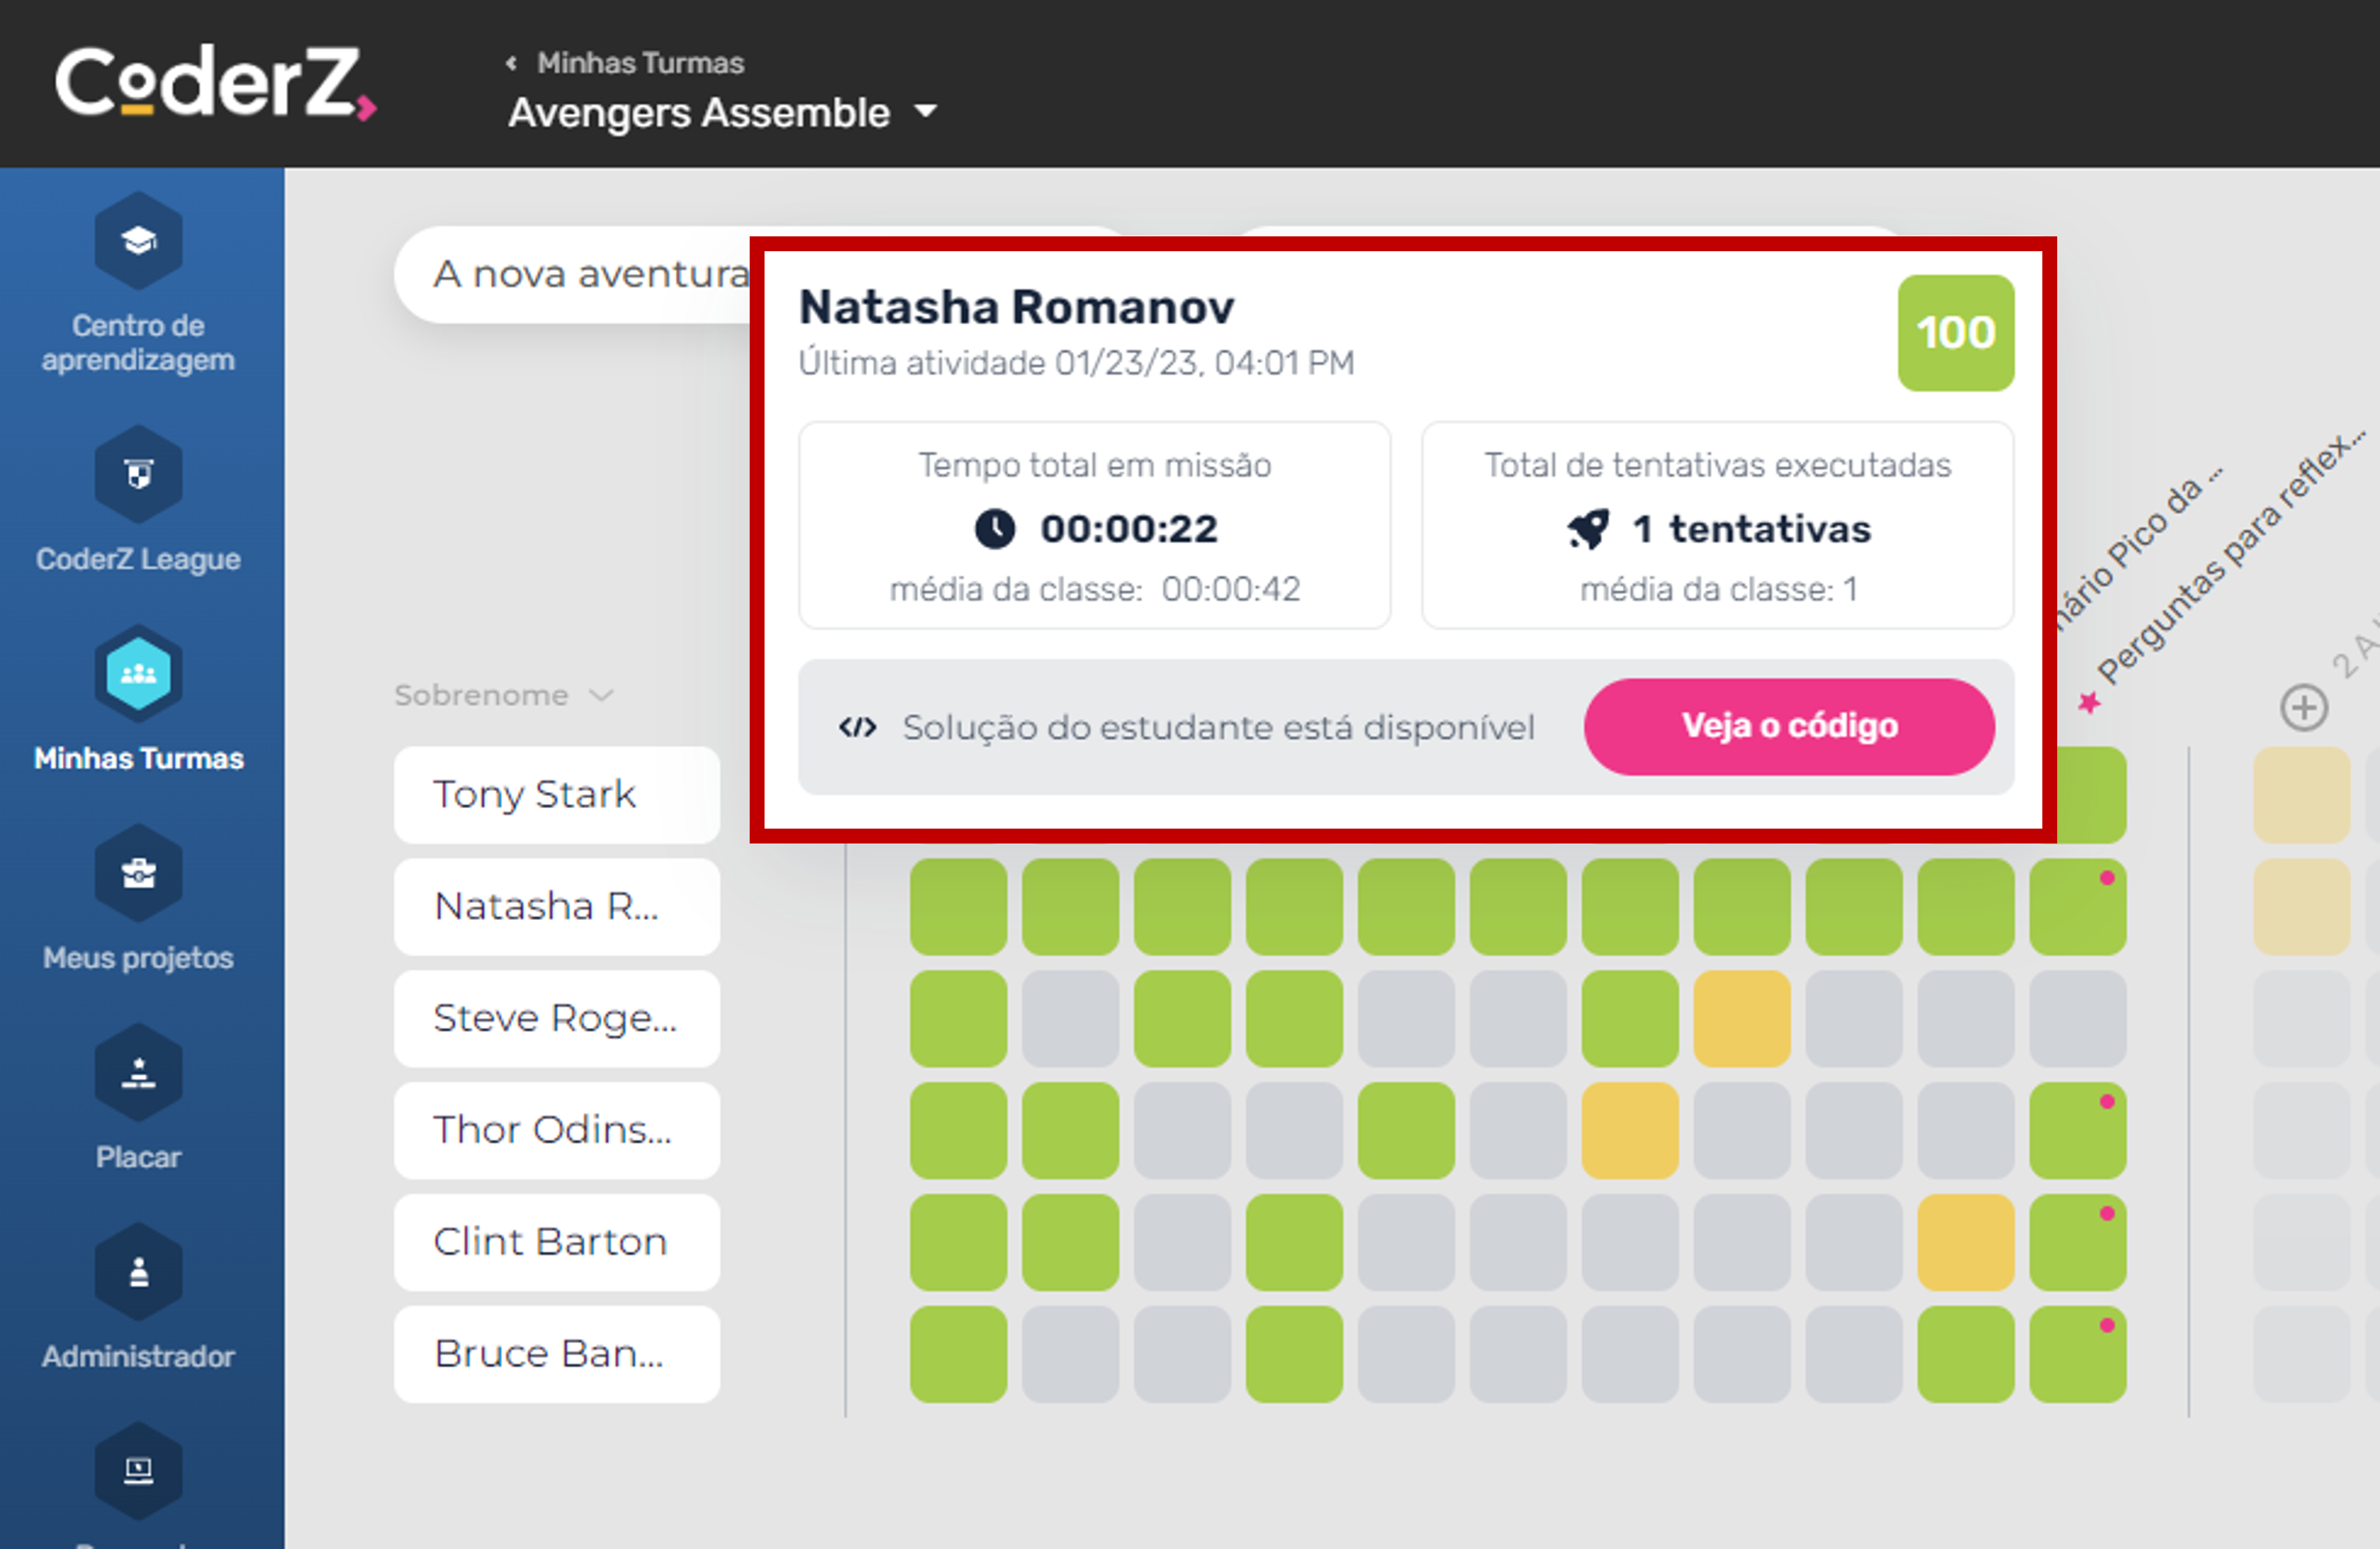
Task: Click Última atividade date text
Action: coord(1076,363)
